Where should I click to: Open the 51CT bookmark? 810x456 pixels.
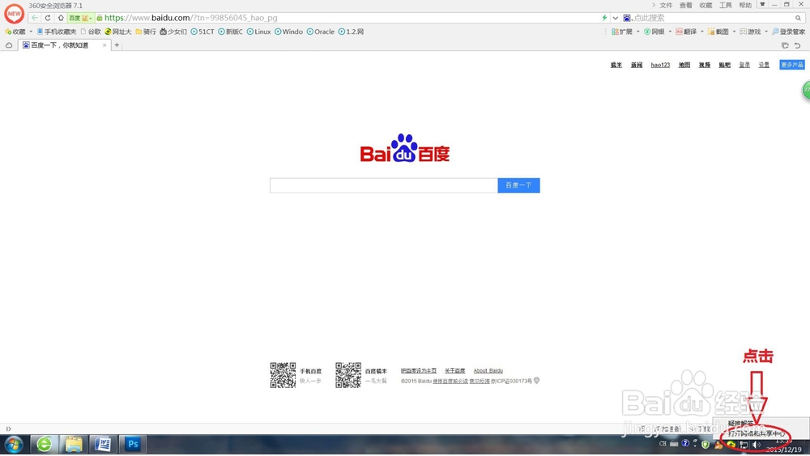click(202, 32)
